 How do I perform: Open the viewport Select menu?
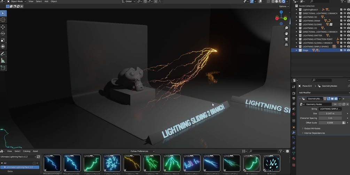pos(39,1)
